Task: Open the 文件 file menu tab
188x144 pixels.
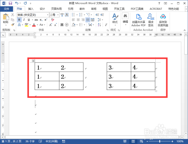Action: click(x=6, y=9)
